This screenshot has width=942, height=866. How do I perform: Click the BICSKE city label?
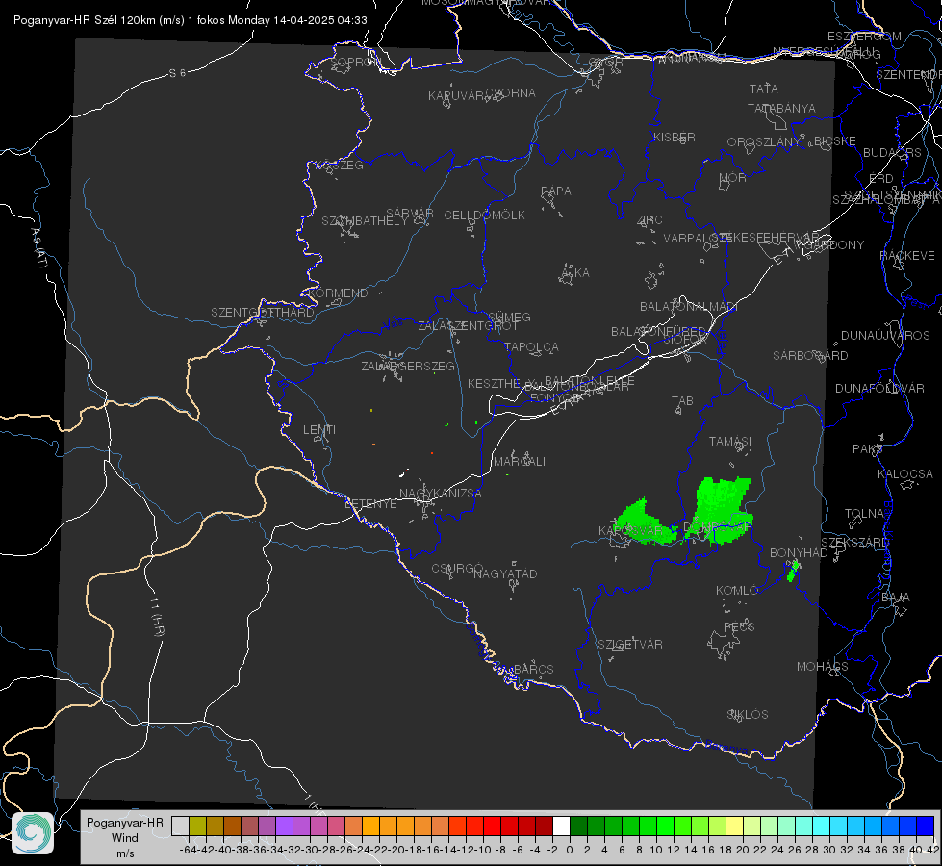pos(835,140)
